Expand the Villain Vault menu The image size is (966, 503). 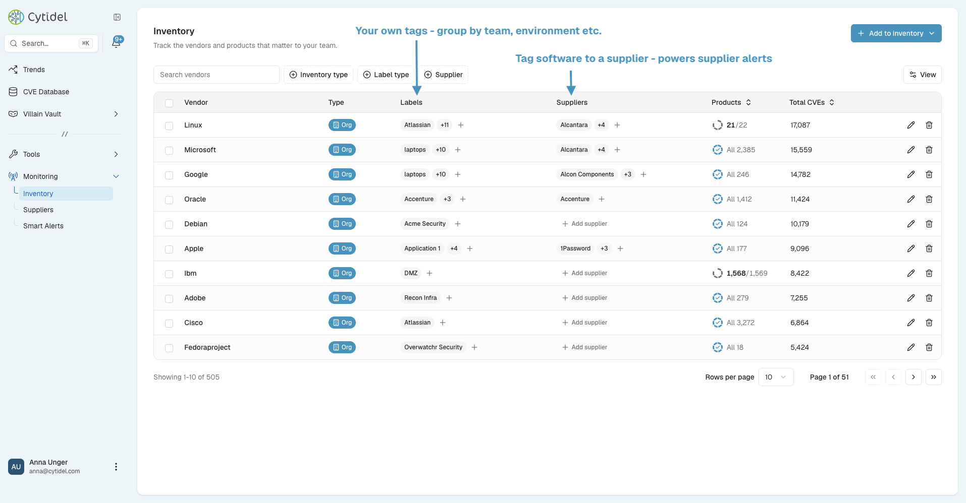116,114
